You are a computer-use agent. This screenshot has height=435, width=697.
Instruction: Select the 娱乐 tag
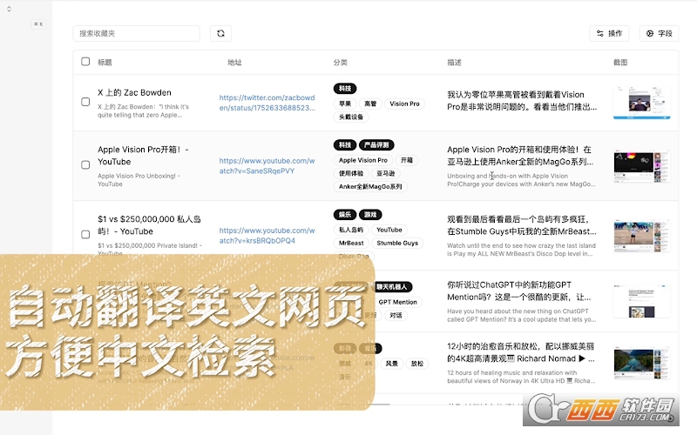click(x=345, y=214)
